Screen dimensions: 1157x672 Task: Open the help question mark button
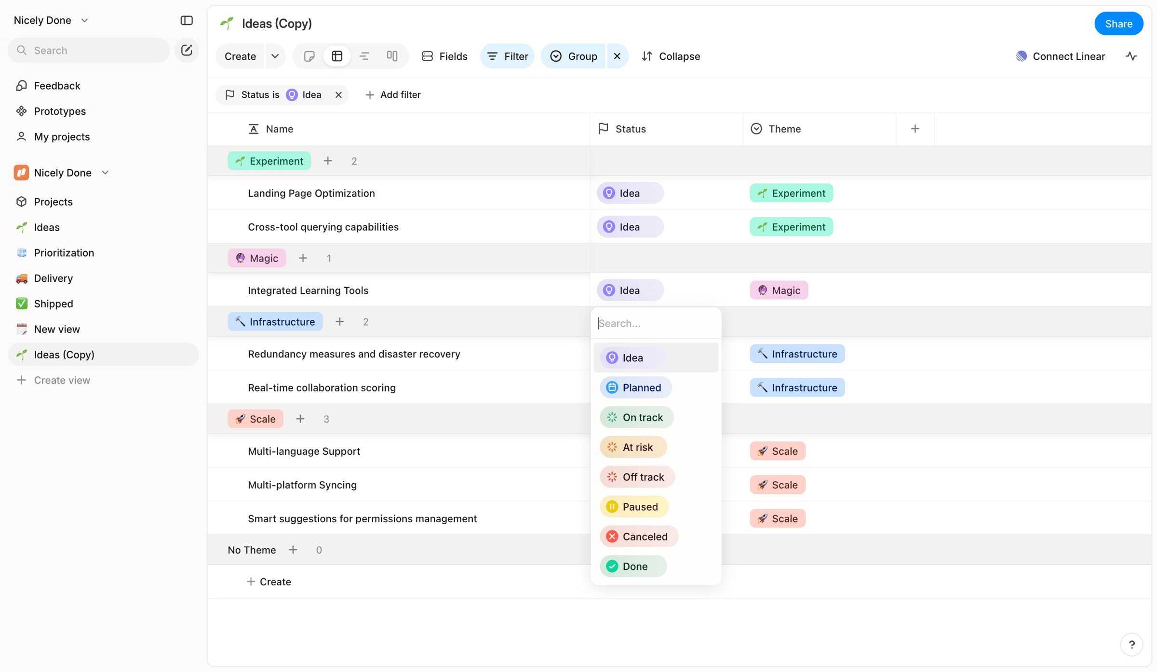(x=1131, y=645)
